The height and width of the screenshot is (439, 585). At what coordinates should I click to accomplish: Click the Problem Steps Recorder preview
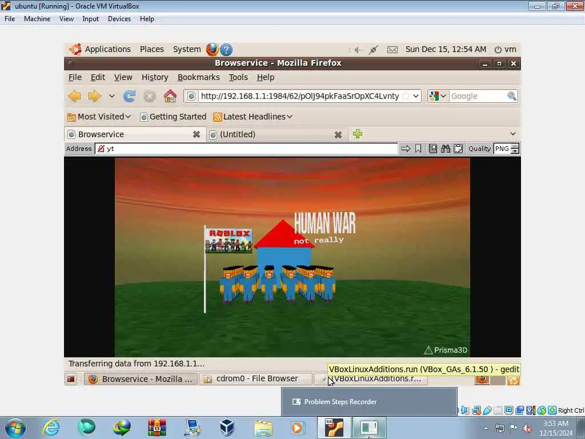[370, 402]
